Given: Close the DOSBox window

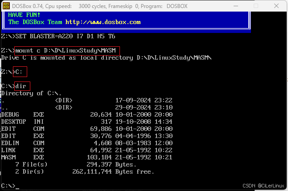Looking at the screenshot, I should coord(276,6).
